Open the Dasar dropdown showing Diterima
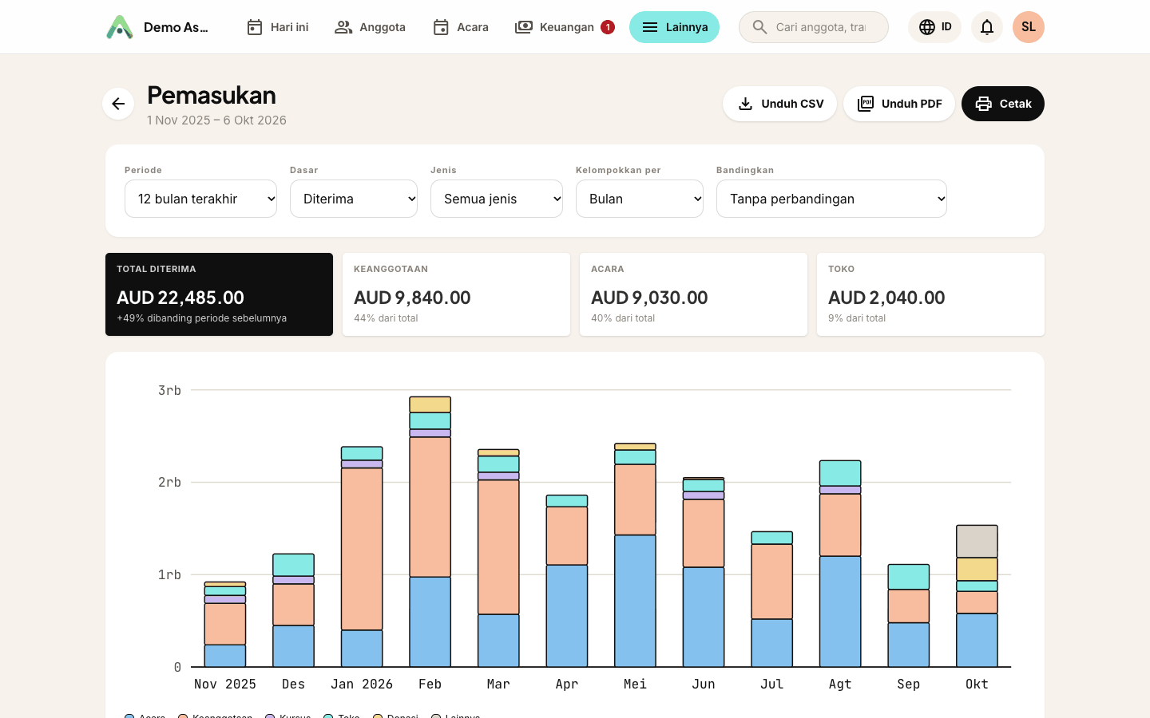The height and width of the screenshot is (718, 1150). point(354,199)
